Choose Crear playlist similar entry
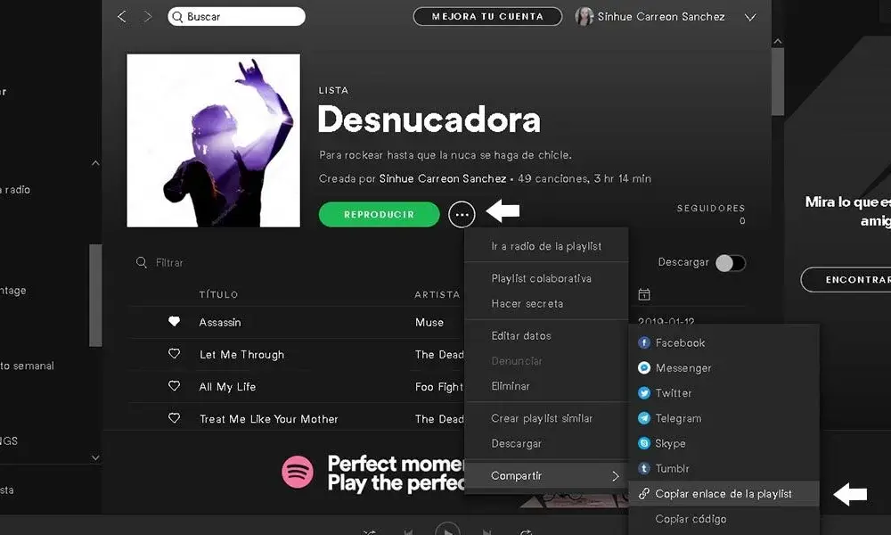 (x=546, y=418)
